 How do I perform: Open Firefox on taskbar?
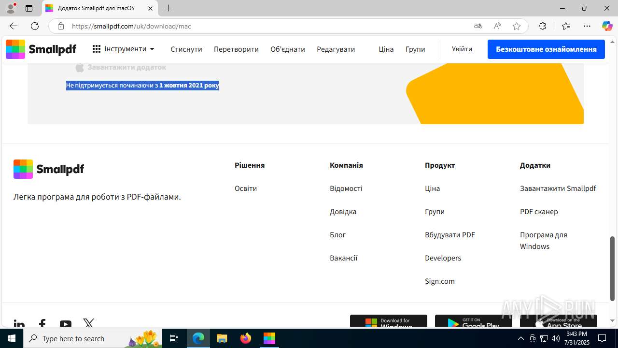246,338
